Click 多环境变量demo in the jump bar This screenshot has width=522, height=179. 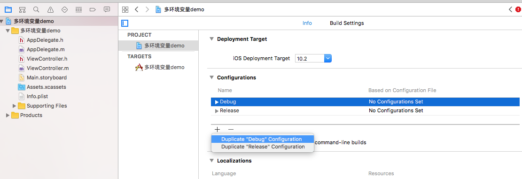click(184, 9)
